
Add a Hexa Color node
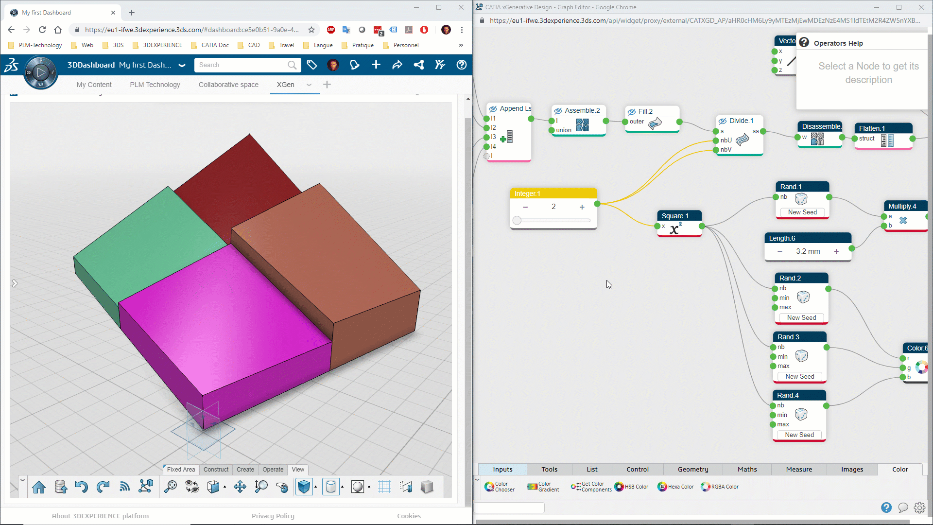(675, 487)
